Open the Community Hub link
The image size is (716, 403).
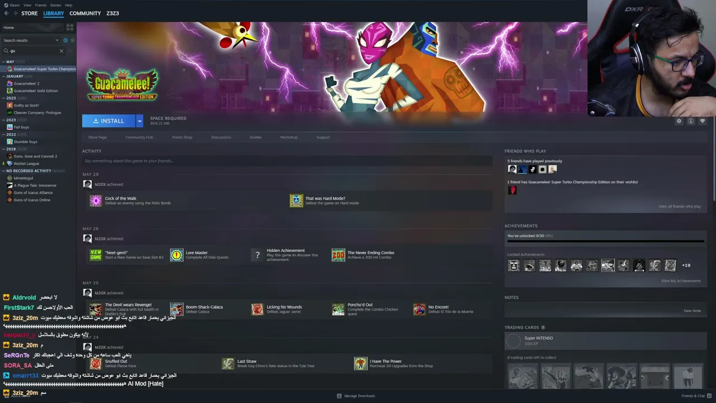[139, 137]
